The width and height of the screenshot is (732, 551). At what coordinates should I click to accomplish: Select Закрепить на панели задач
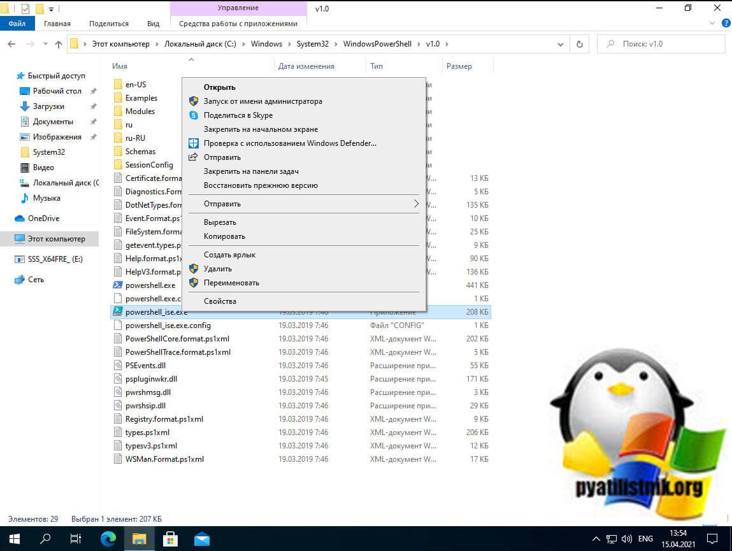click(303, 171)
